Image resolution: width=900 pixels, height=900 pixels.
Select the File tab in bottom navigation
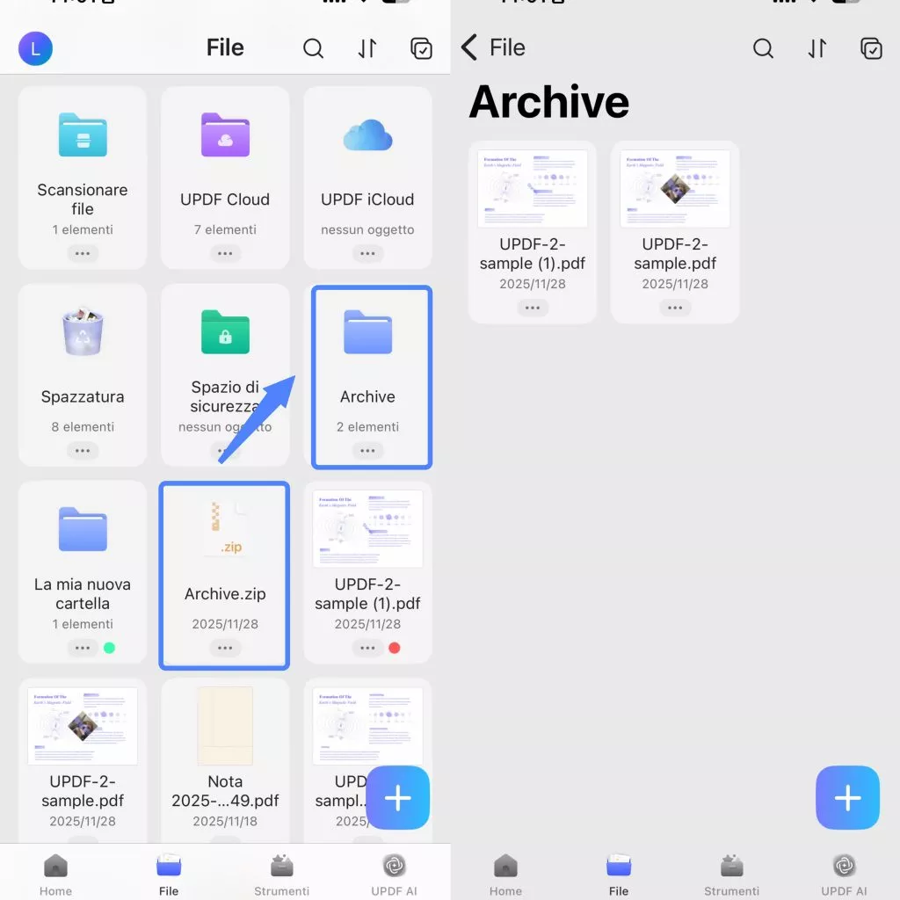(168, 870)
